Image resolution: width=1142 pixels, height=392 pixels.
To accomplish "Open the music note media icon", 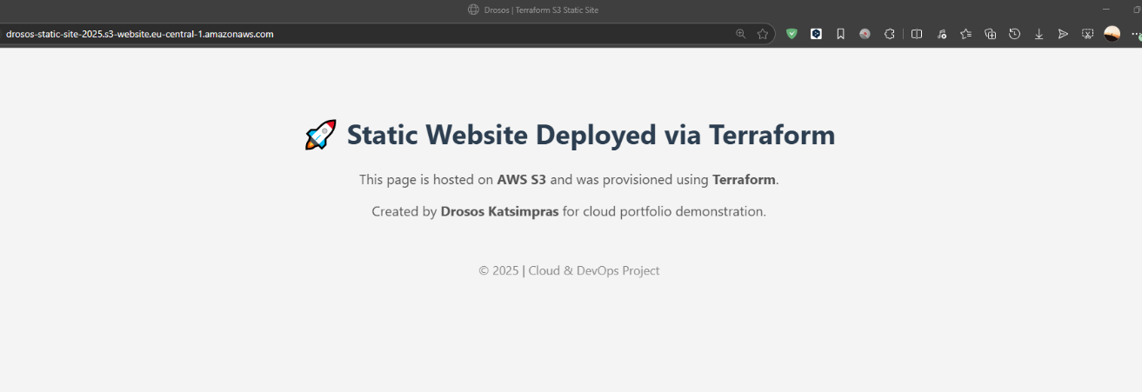I will tap(941, 34).
